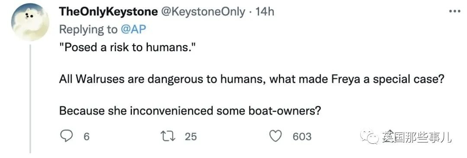
Task: Click the reply speech bubble icon
Action: 67,136
